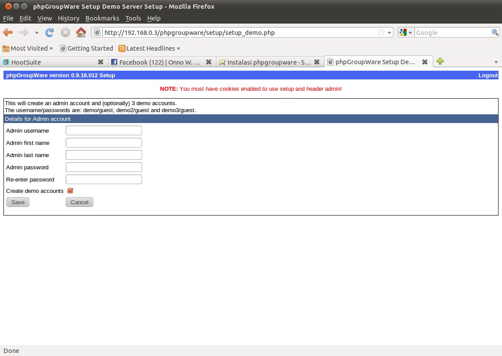Click the Re-enter password field

pyautogui.click(x=104, y=179)
